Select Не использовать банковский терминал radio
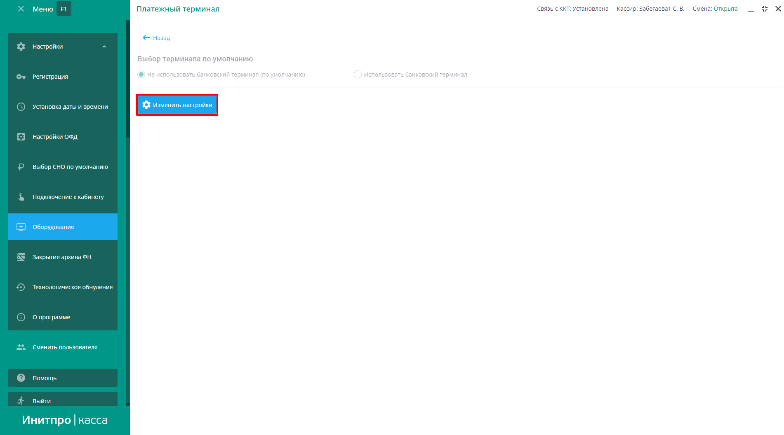 [x=141, y=75]
